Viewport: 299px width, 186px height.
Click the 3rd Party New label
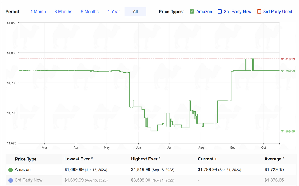[x=238, y=12]
